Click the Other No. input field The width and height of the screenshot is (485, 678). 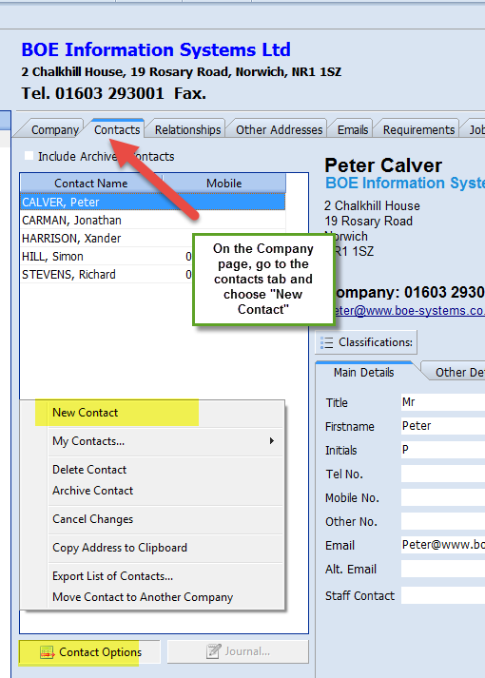pyautogui.click(x=443, y=521)
